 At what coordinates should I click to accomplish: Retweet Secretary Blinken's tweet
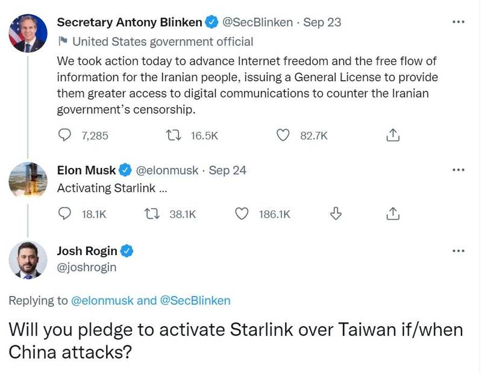pyautogui.click(x=174, y=135)
